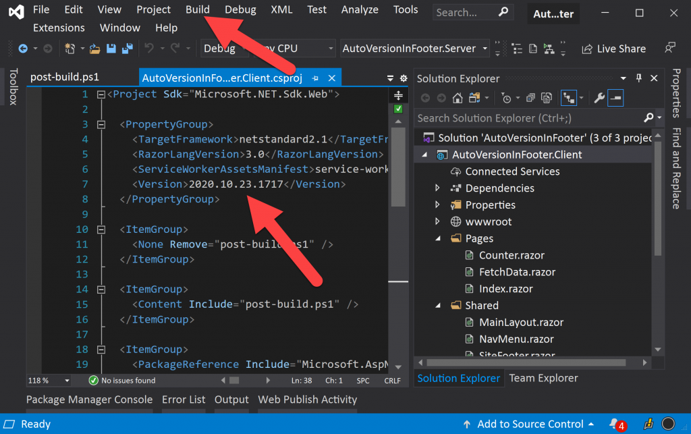Collapse All nodes in Solution Explorer
Viewport: 691px width, 434px height.
tap(530, 98)
